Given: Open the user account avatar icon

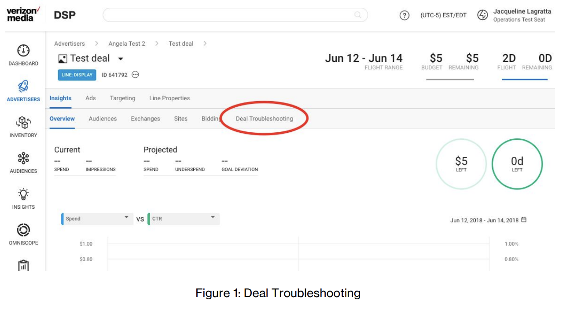Looking at the screenshot, I should point(483,15).
